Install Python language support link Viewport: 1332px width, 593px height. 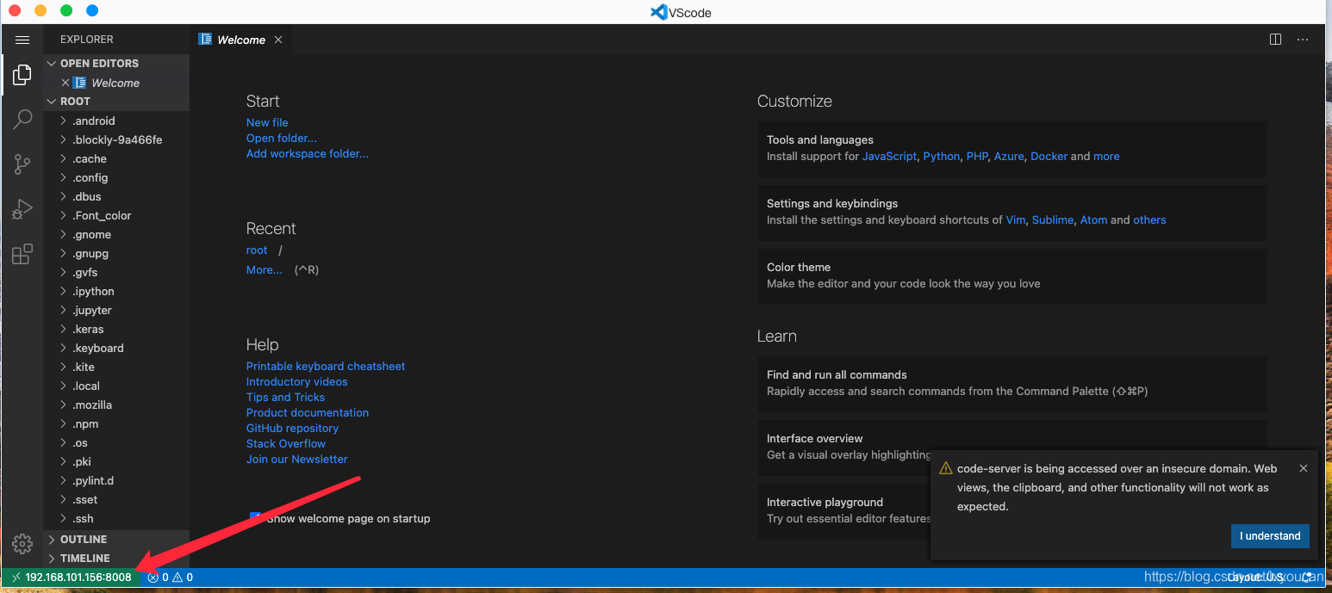(x=941, y=156)
